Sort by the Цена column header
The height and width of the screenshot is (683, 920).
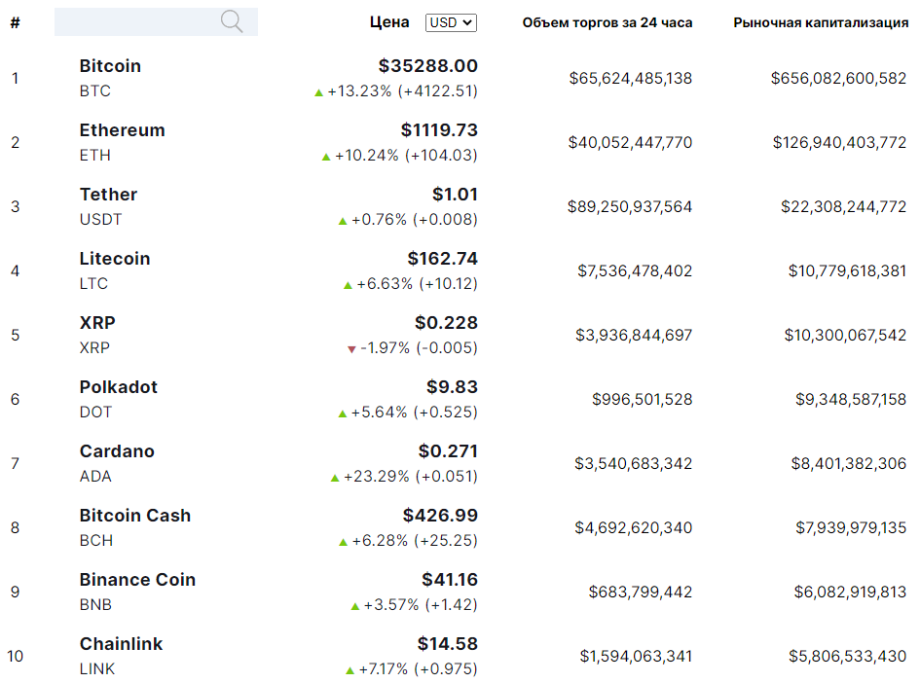(x=389, y=22)
